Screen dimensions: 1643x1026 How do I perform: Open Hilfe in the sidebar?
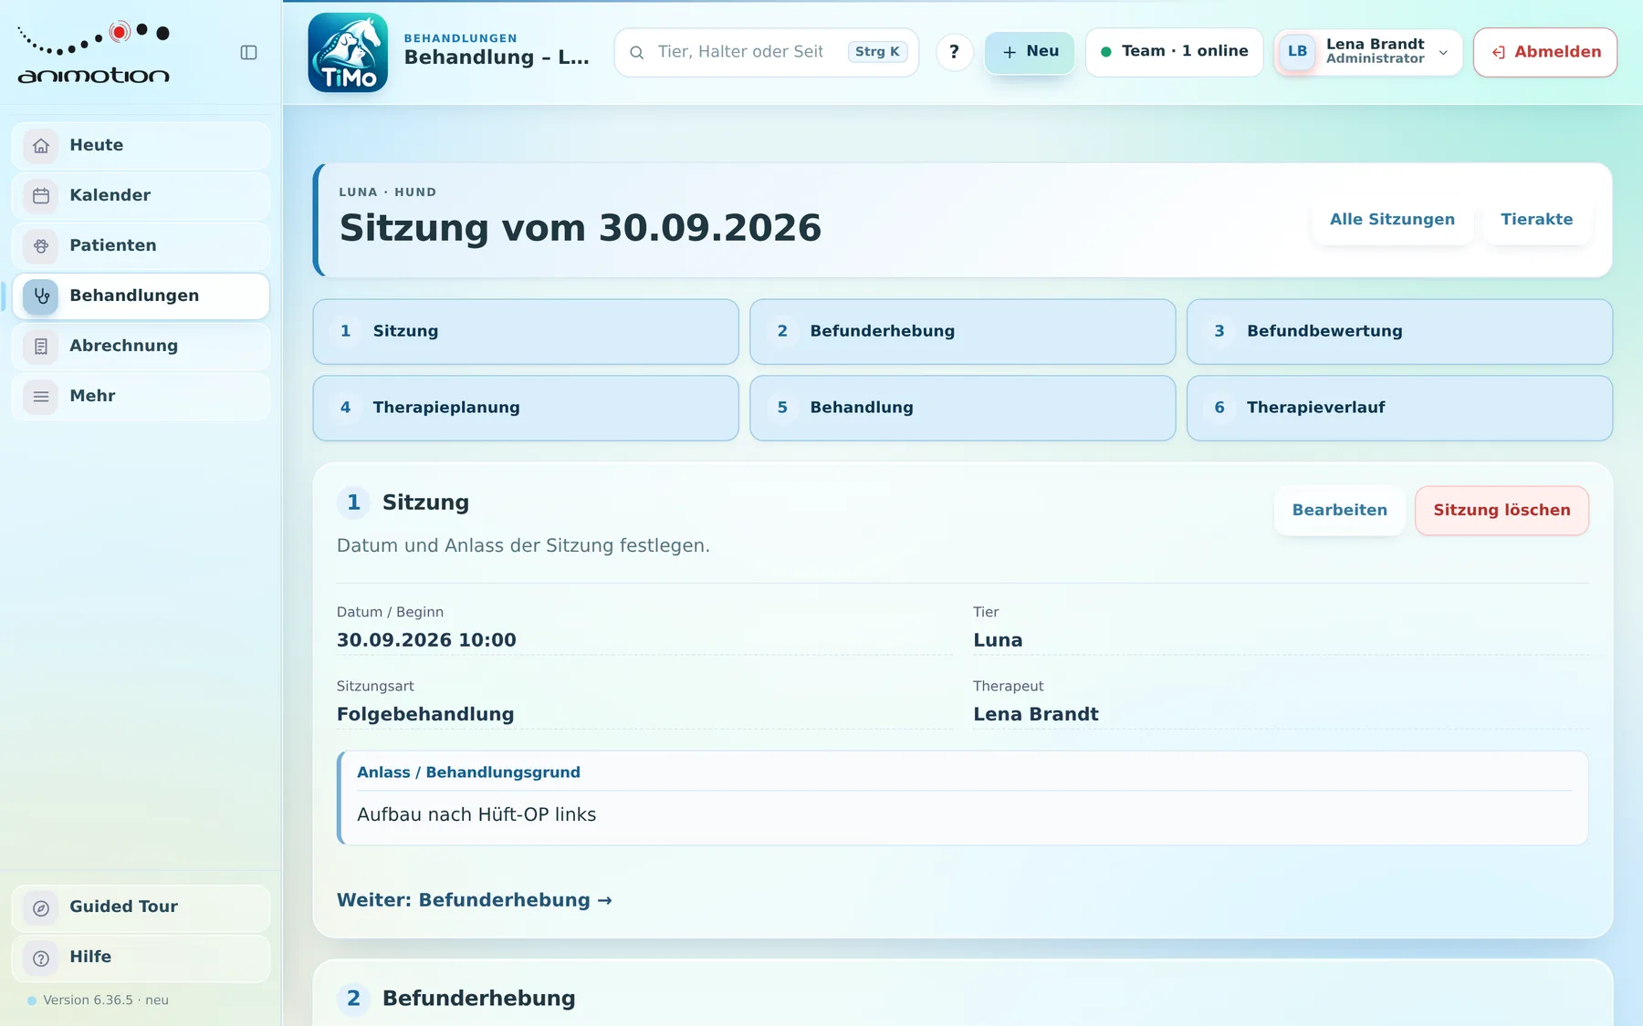coord(141,959)
